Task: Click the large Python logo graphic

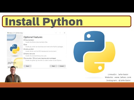Action: pos(94,52)
